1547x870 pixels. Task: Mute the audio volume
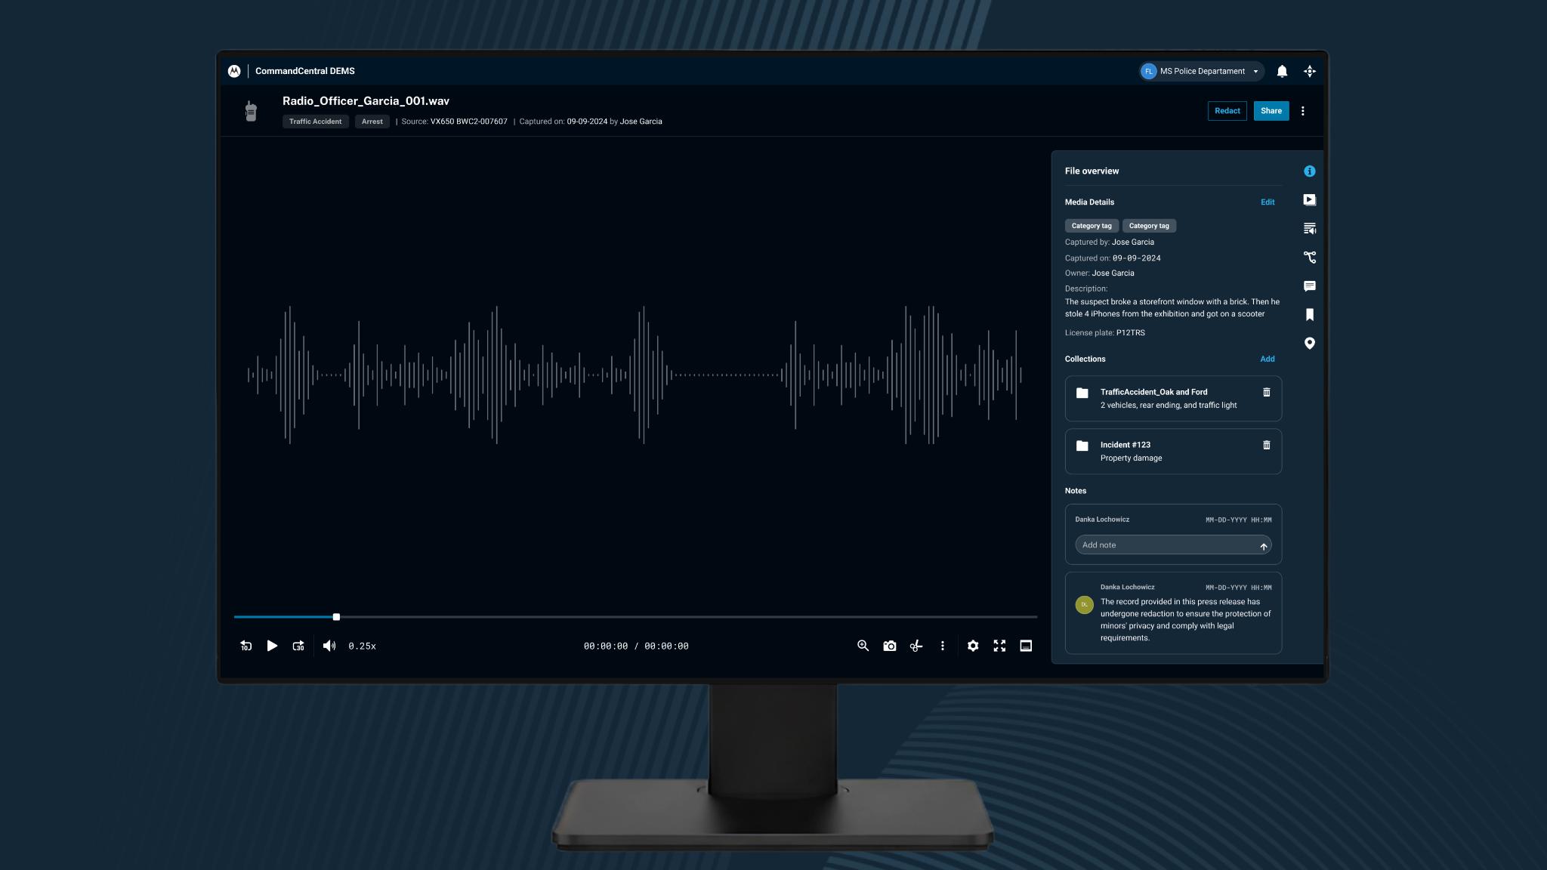click(329, 646)
